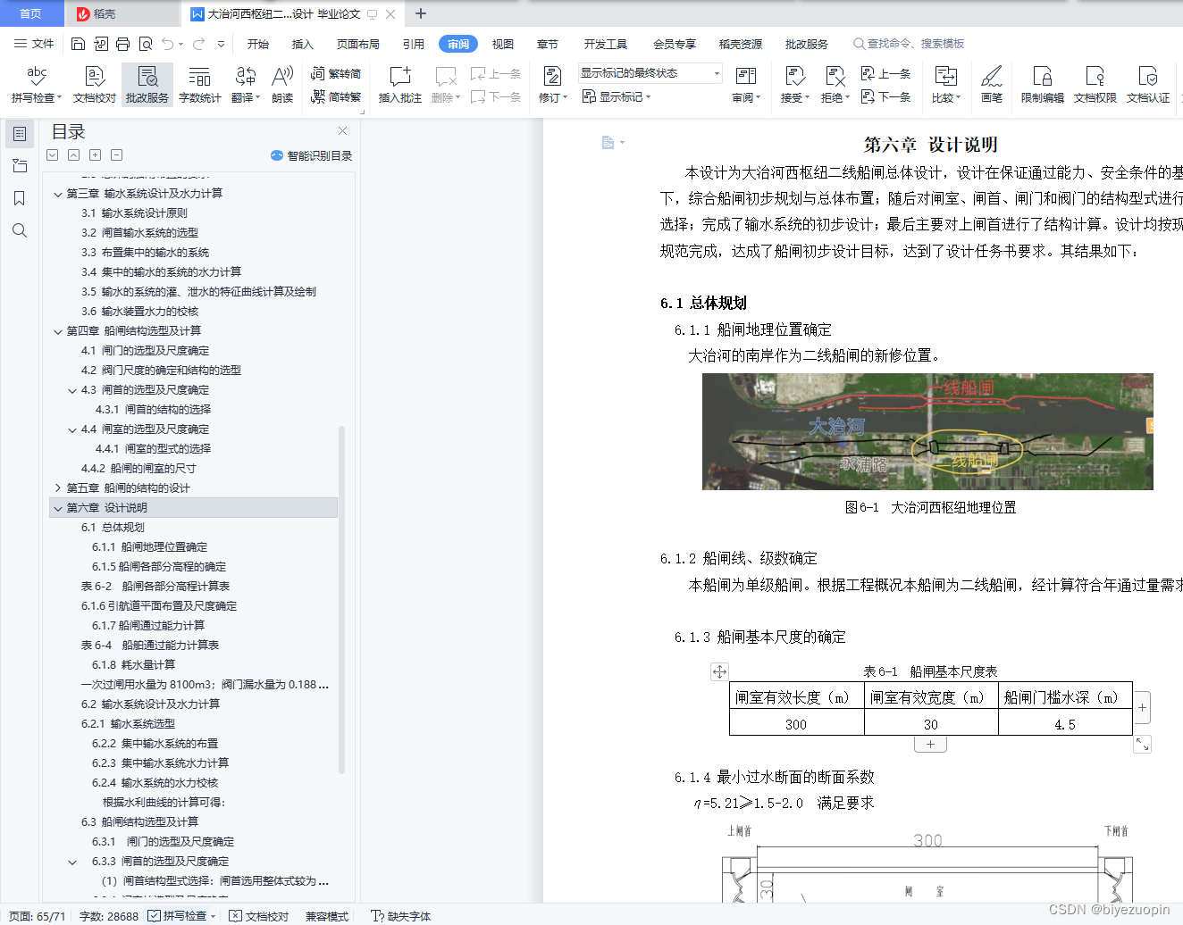Image resolution: width=1183 pixels, height=925 pixels.
Task: Click the new tab plus button
Action: [421, 13]
